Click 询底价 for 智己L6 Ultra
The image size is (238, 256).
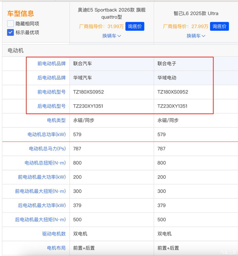pos(219,26)
